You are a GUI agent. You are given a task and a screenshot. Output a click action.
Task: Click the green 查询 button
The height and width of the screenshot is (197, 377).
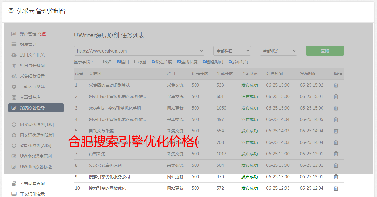click(325, 51)
